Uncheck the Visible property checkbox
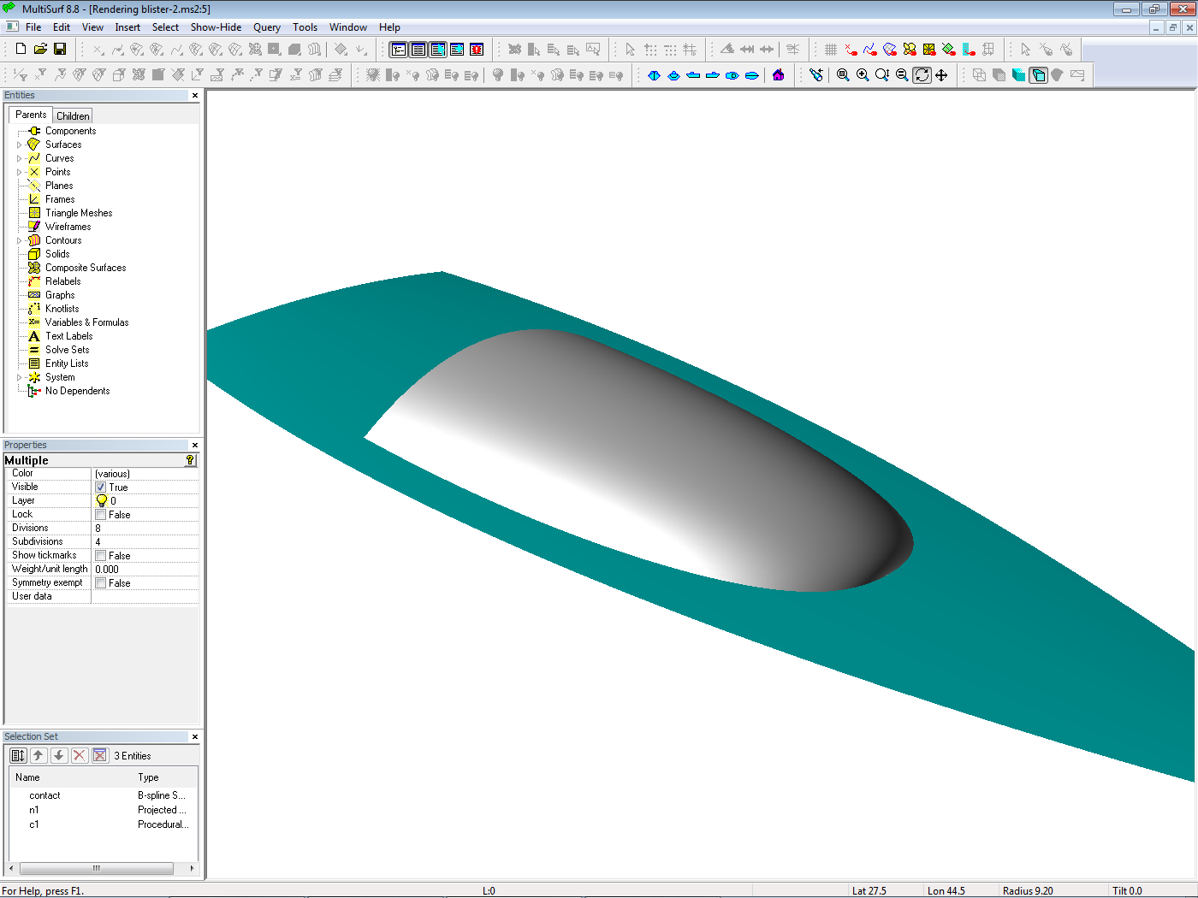Image resolution: width=1198 pixels, height=898 pixels. pyautogui.click(x=100, y=487)
